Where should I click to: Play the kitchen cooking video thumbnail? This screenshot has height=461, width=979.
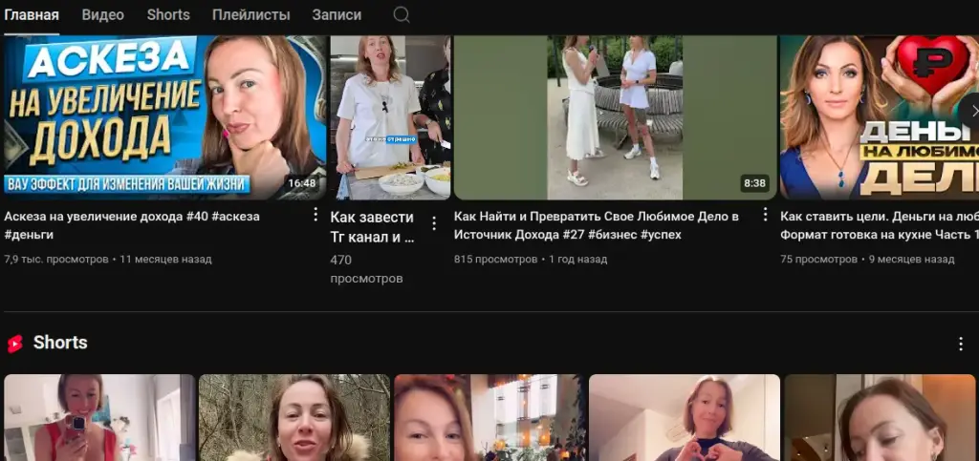click(390, 117)
